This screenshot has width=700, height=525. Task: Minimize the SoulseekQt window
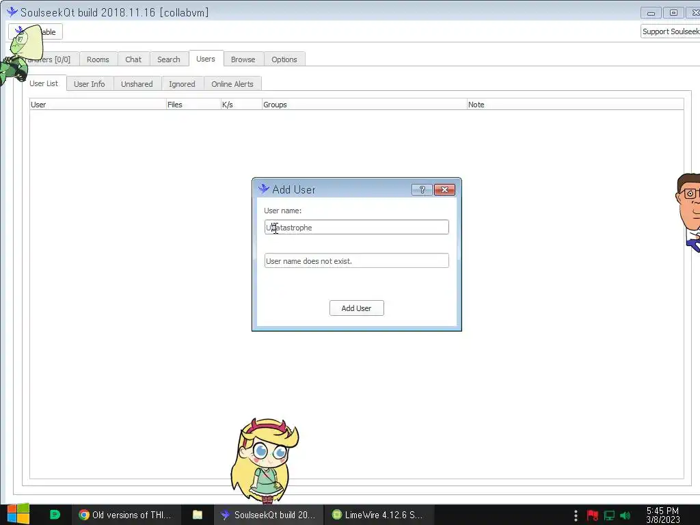(651, 13)
